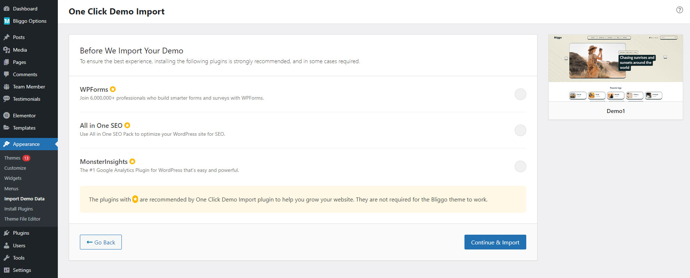Toggle the WPForms plugin checkbox
This screenshot has width=690, height=278.
(520, 94)
